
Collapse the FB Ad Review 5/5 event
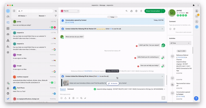(x=162, y=29)
